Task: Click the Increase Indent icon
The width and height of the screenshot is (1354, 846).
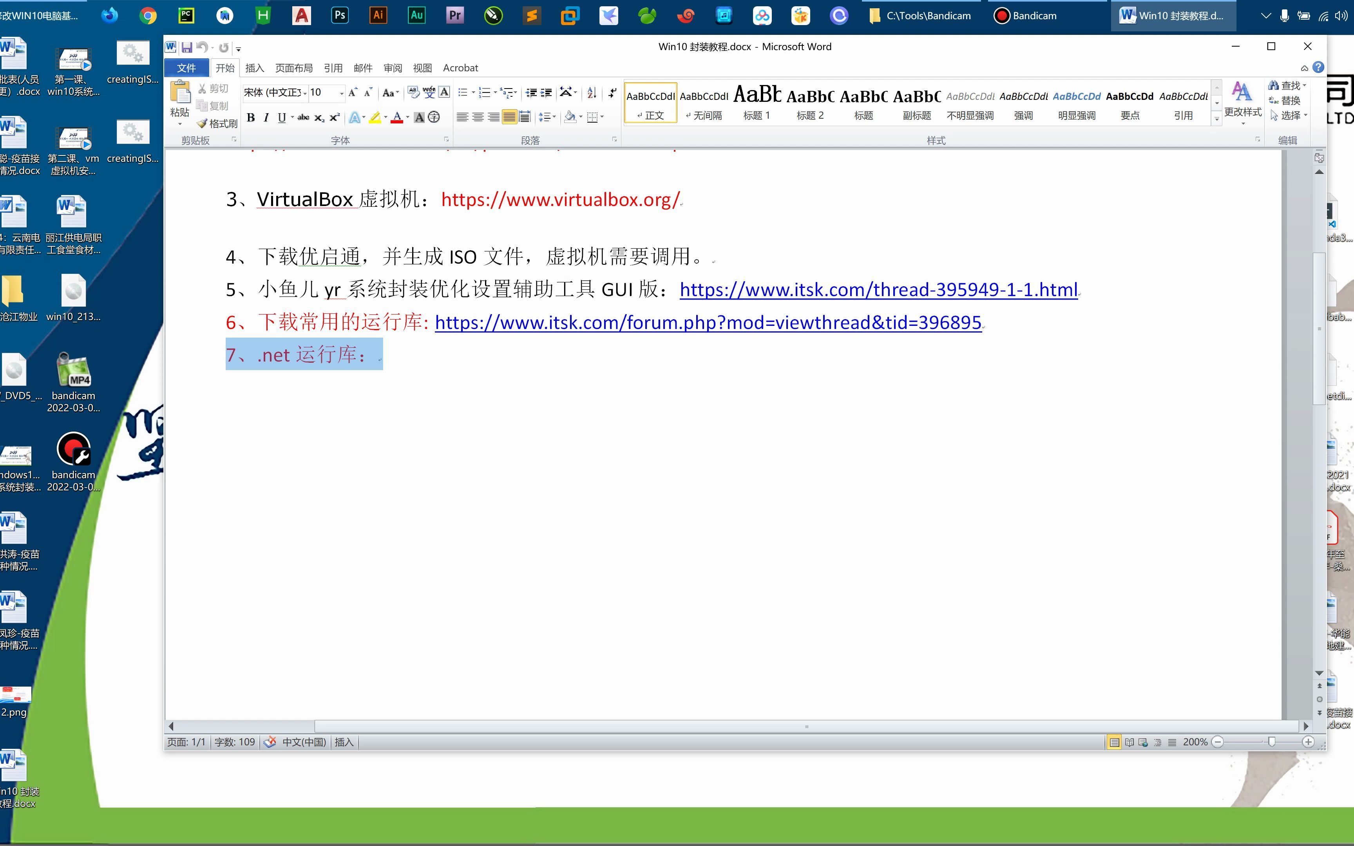Action: 547,93
